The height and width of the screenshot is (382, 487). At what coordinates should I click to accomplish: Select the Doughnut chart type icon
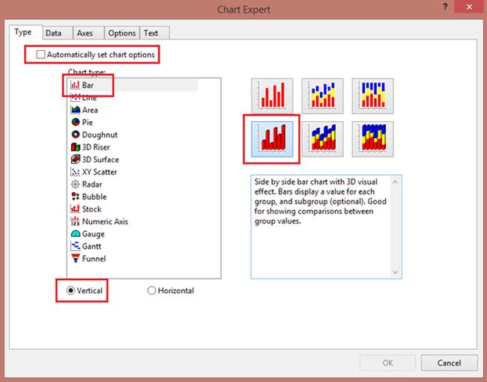(75, 135)
